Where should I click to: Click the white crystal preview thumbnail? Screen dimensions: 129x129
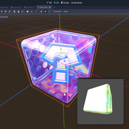98,99
